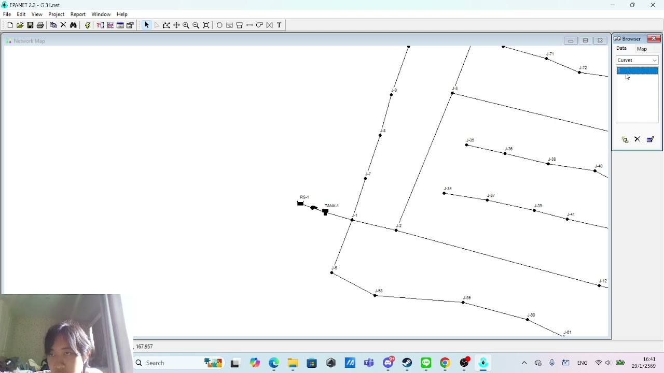The height and width of the screenshot is (373, 664).
Task: Click the Graph toolbar icon
Action: point(110,25)
